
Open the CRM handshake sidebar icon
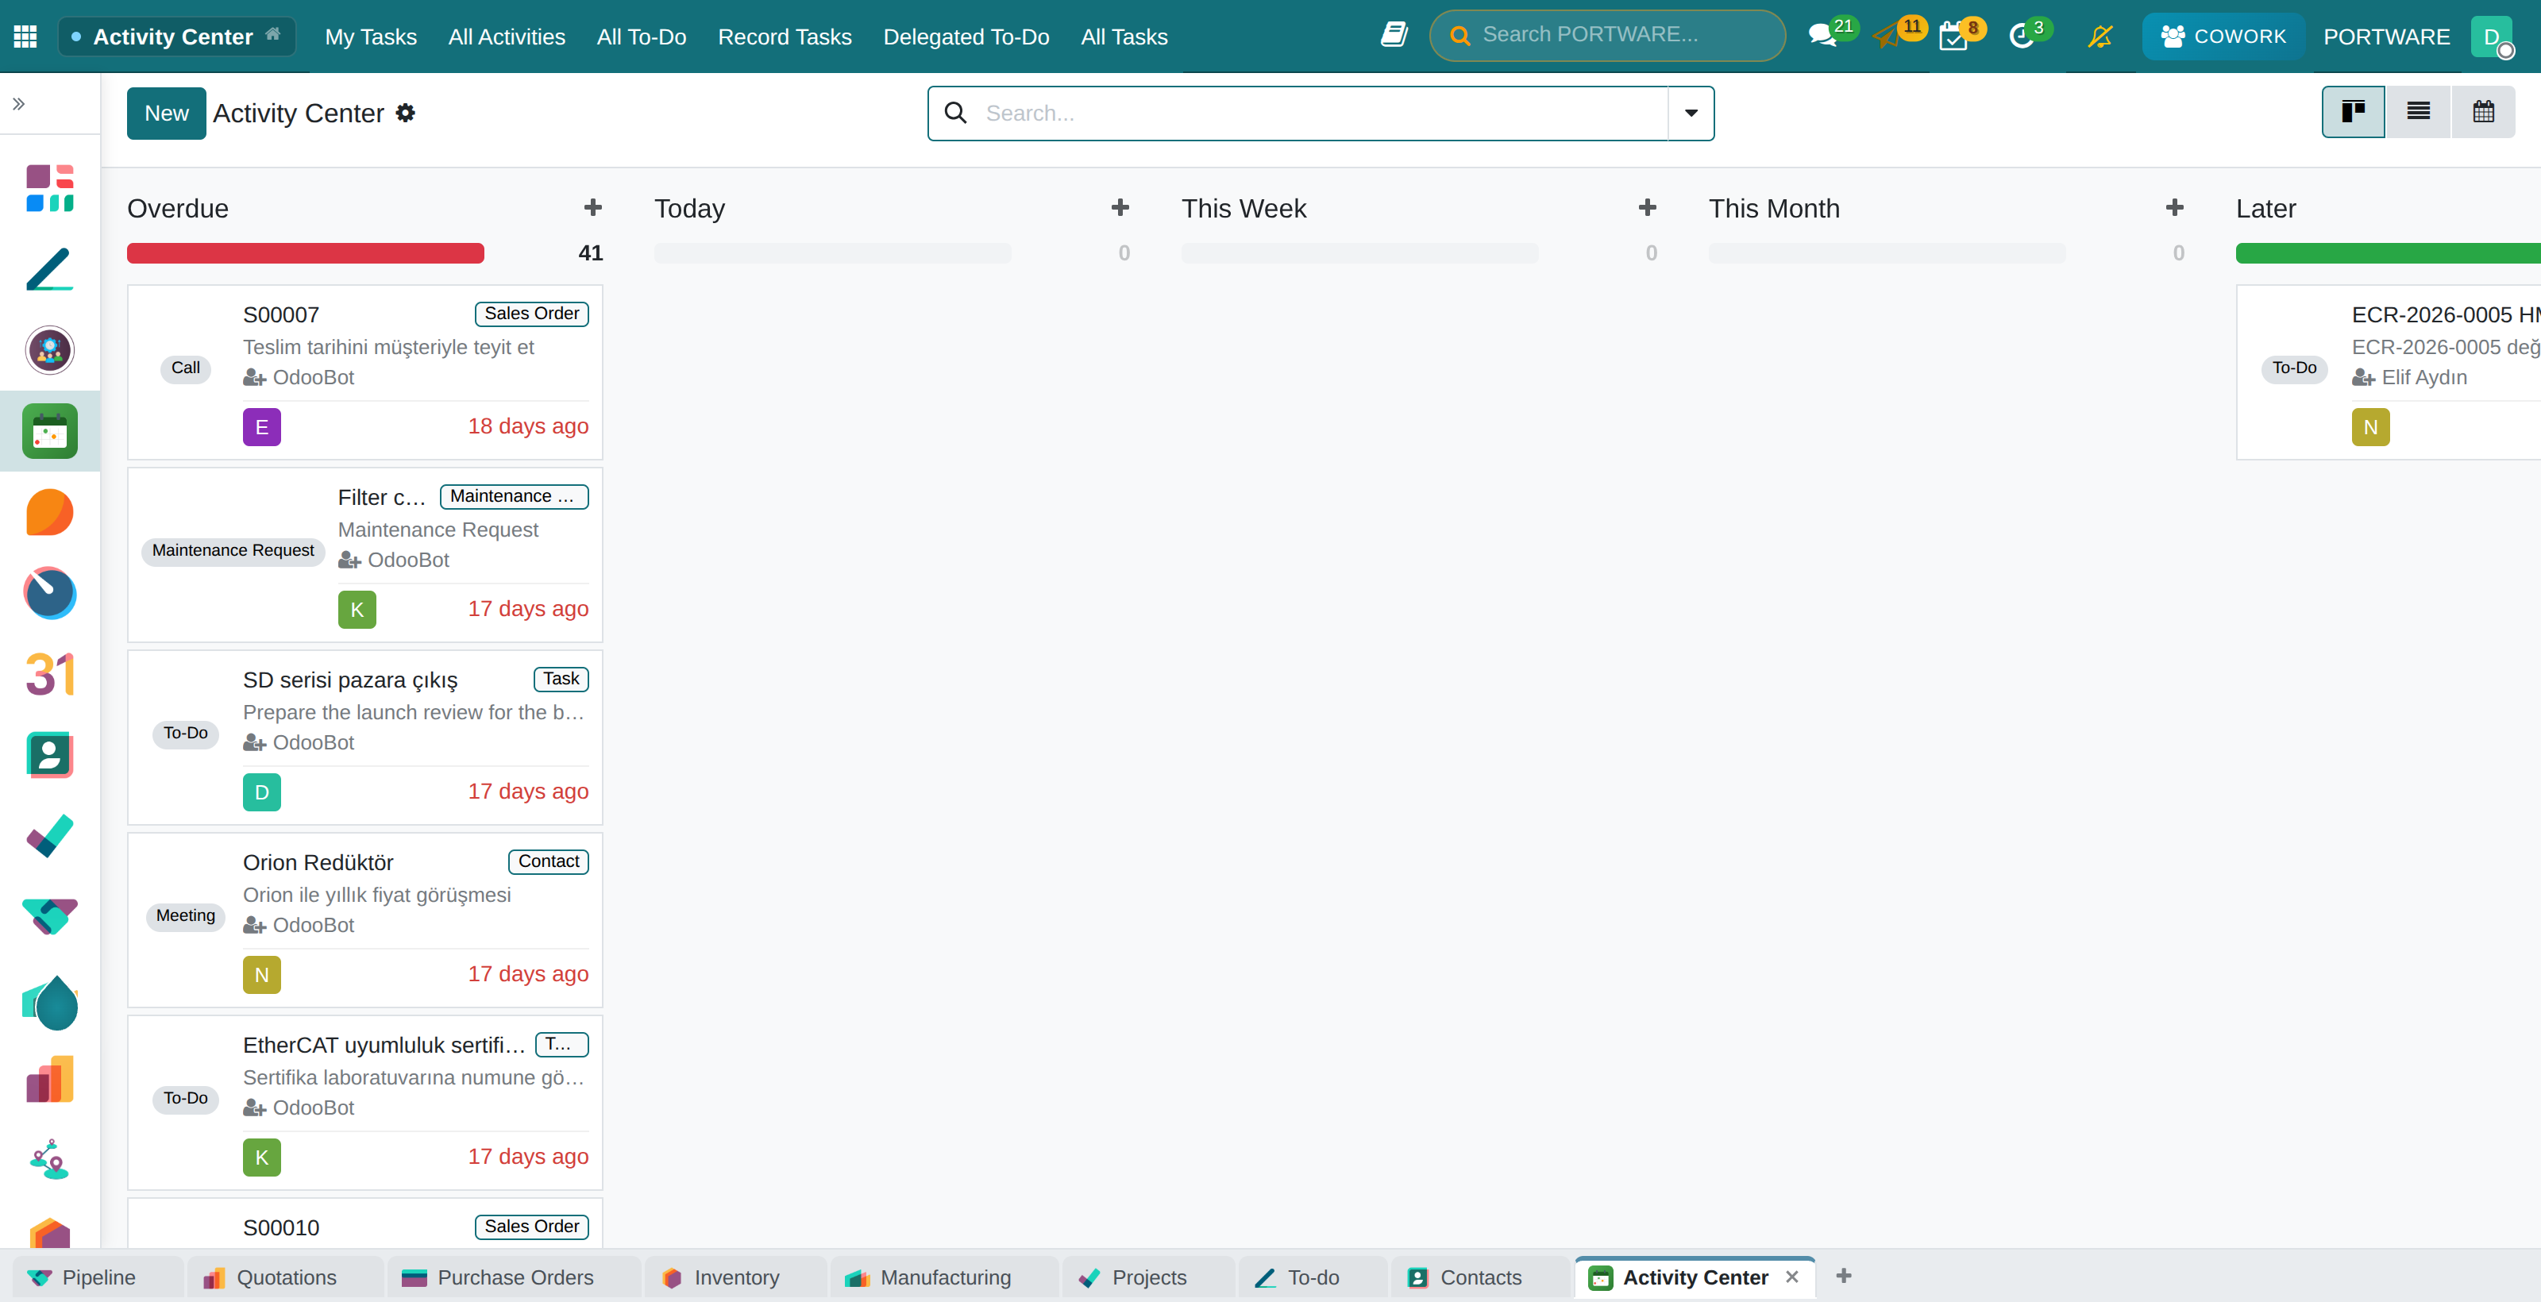(x=49, y=917)
